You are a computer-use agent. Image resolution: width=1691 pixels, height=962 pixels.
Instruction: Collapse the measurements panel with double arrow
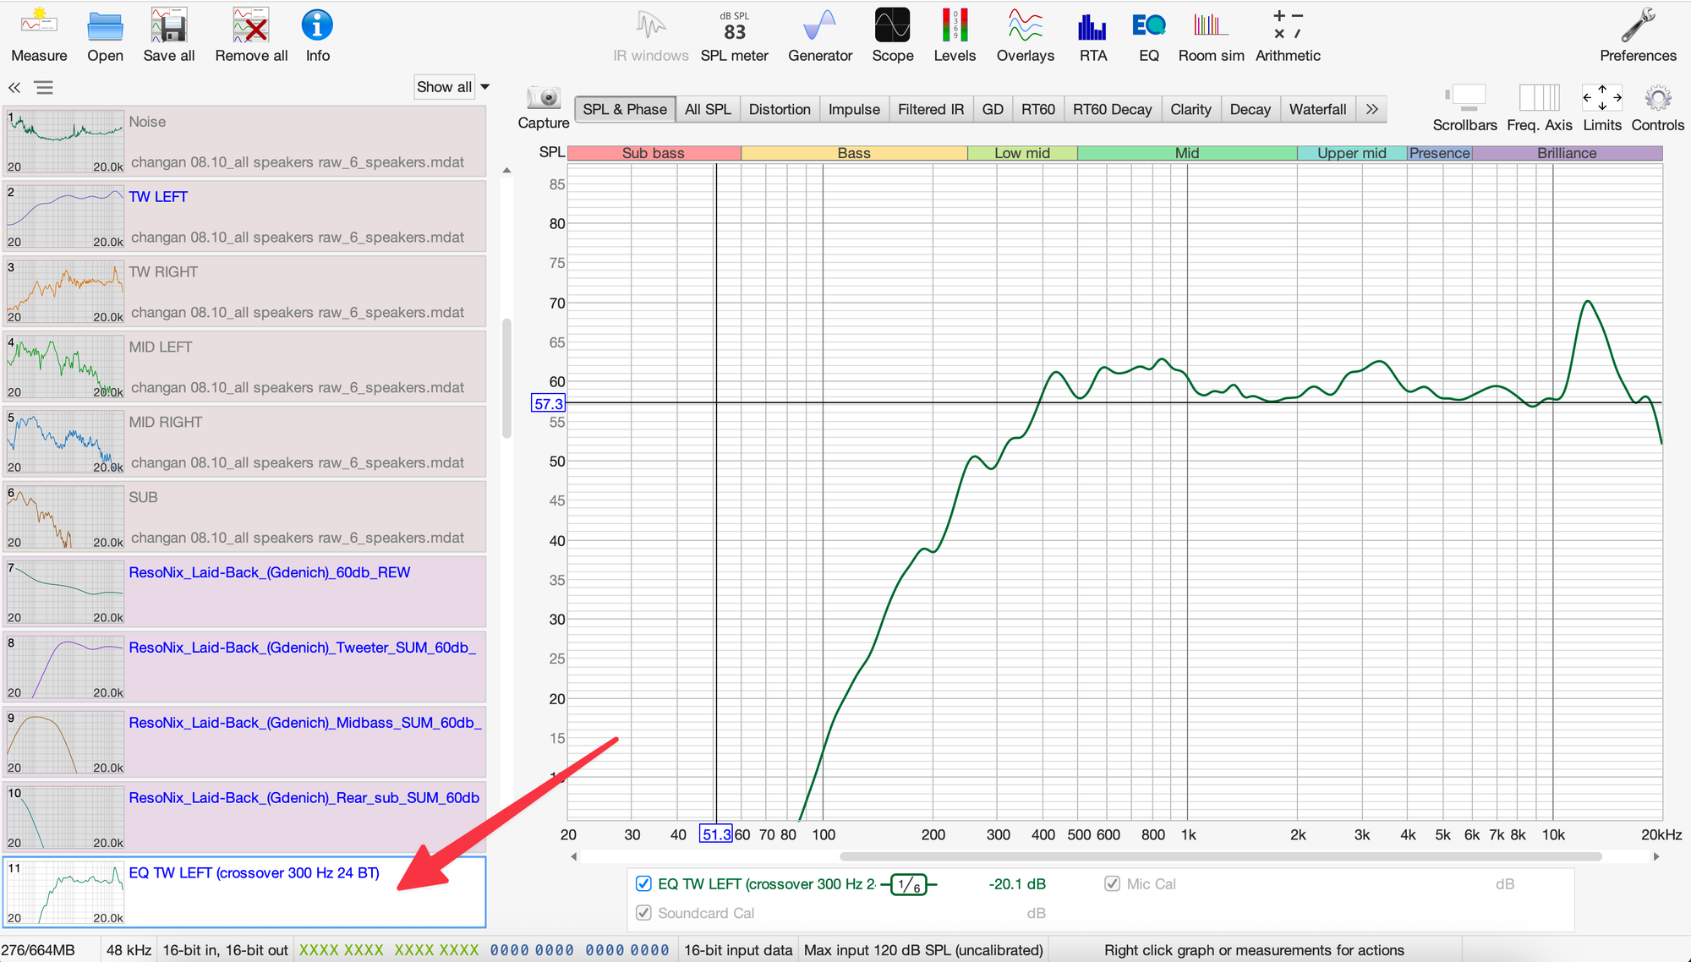[14, 87]
